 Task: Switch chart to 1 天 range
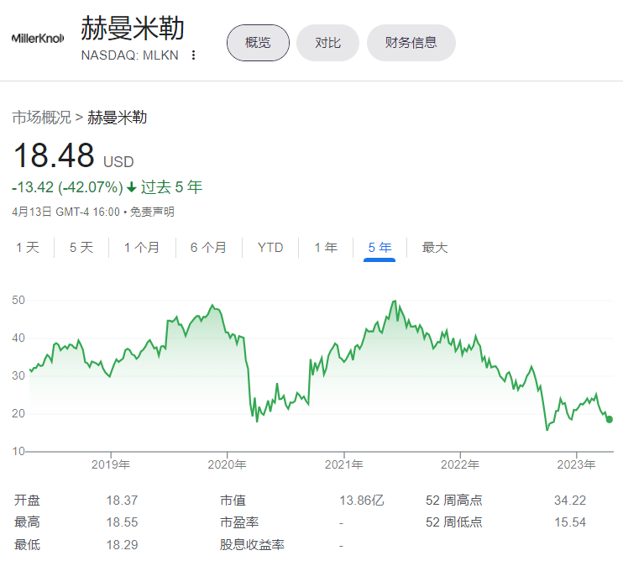click(x=28, y=248)
